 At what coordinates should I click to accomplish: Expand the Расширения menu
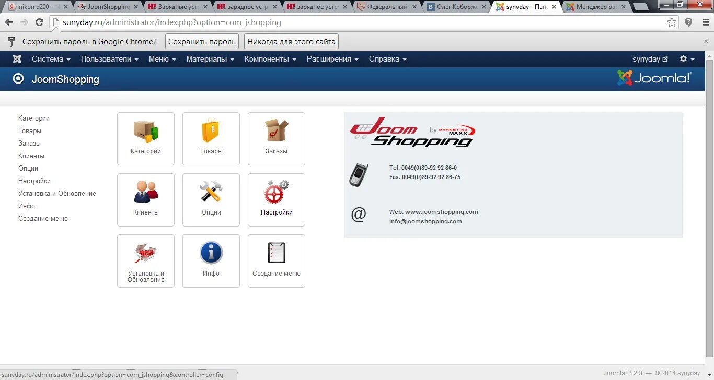(332, 59)
